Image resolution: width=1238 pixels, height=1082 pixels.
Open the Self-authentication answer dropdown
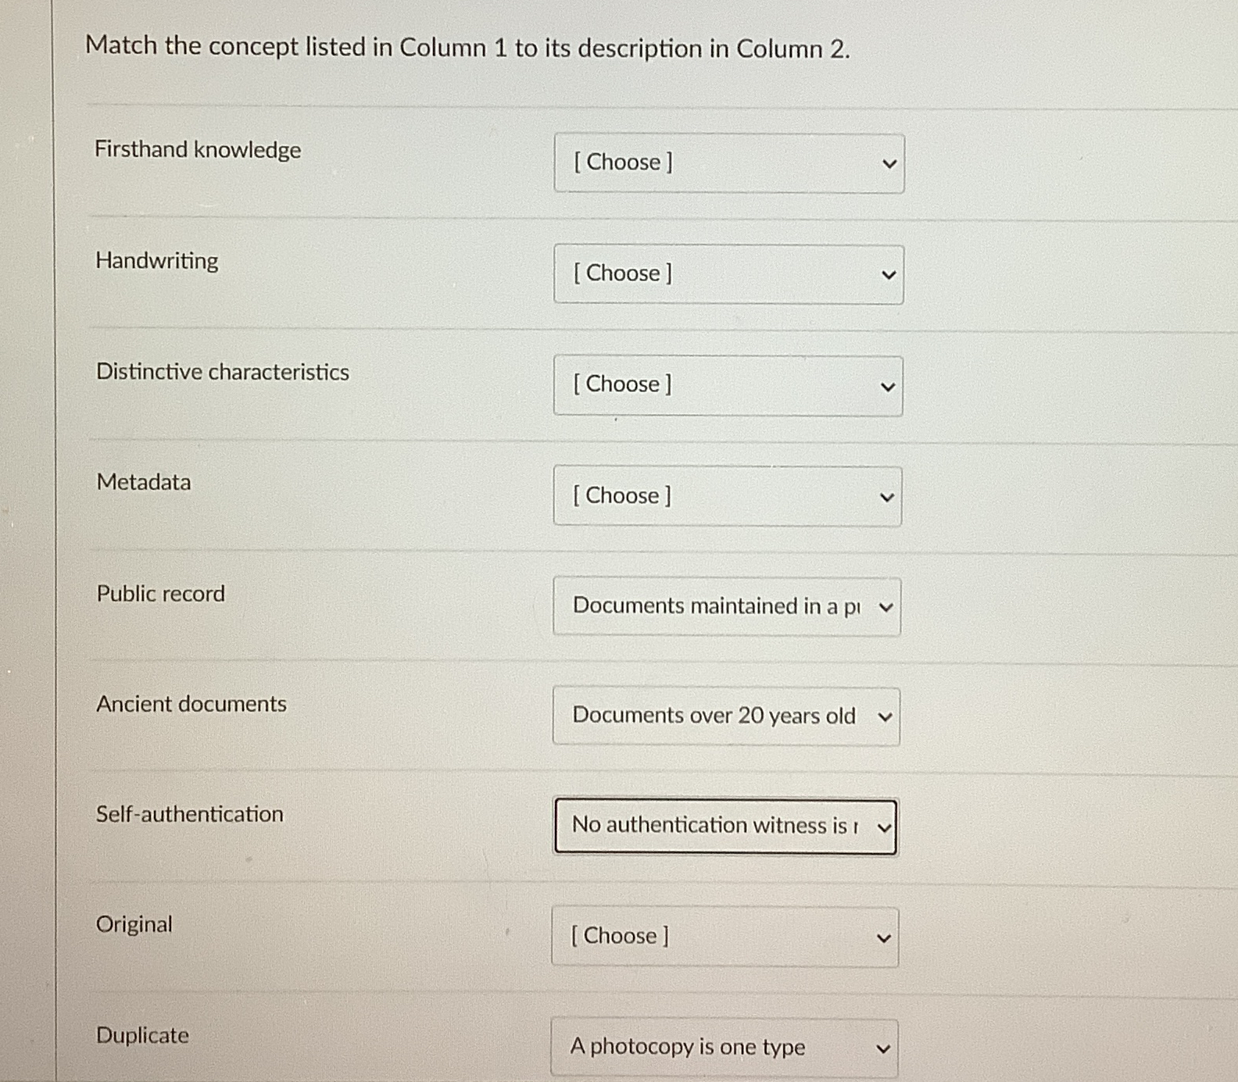pyautogui.click(x=724, y=827)
